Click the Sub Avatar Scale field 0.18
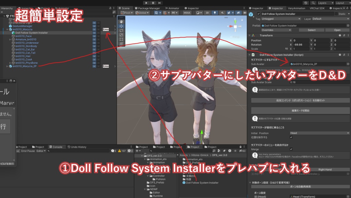Image resolution: width=351 pixels, height=198 pixels. pyautogui.click(x=320, y=82)
